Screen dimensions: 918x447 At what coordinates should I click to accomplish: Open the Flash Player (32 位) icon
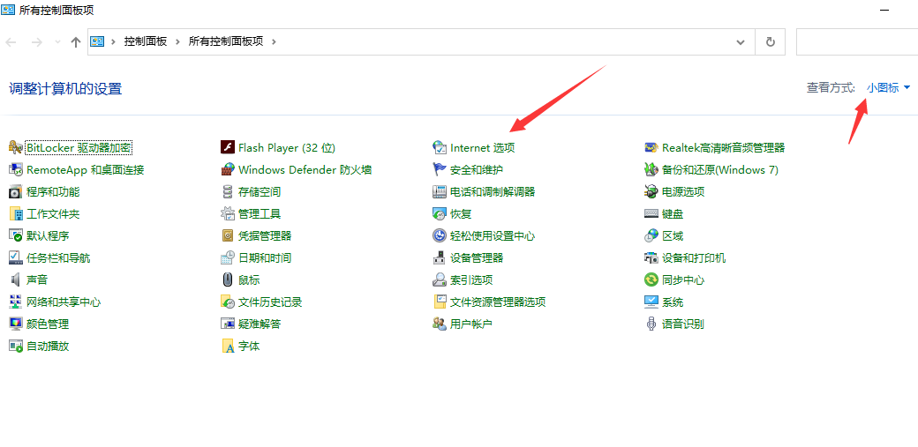tap(228, 147)
